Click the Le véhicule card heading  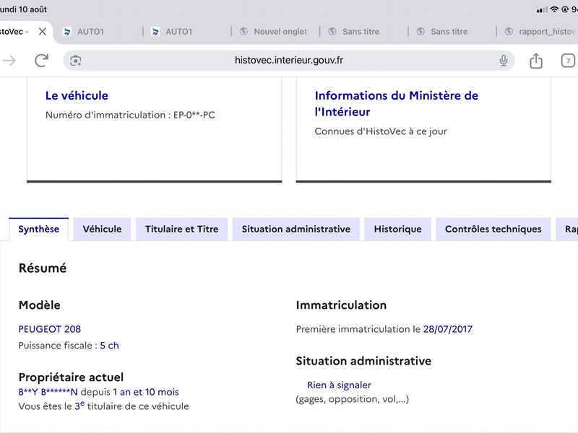[x=77, y=96]
